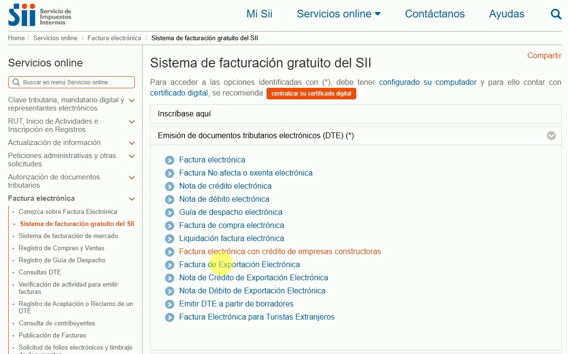Open Factura de Exportación Electrónica link
568x354 pixels.
pos(239,264)
